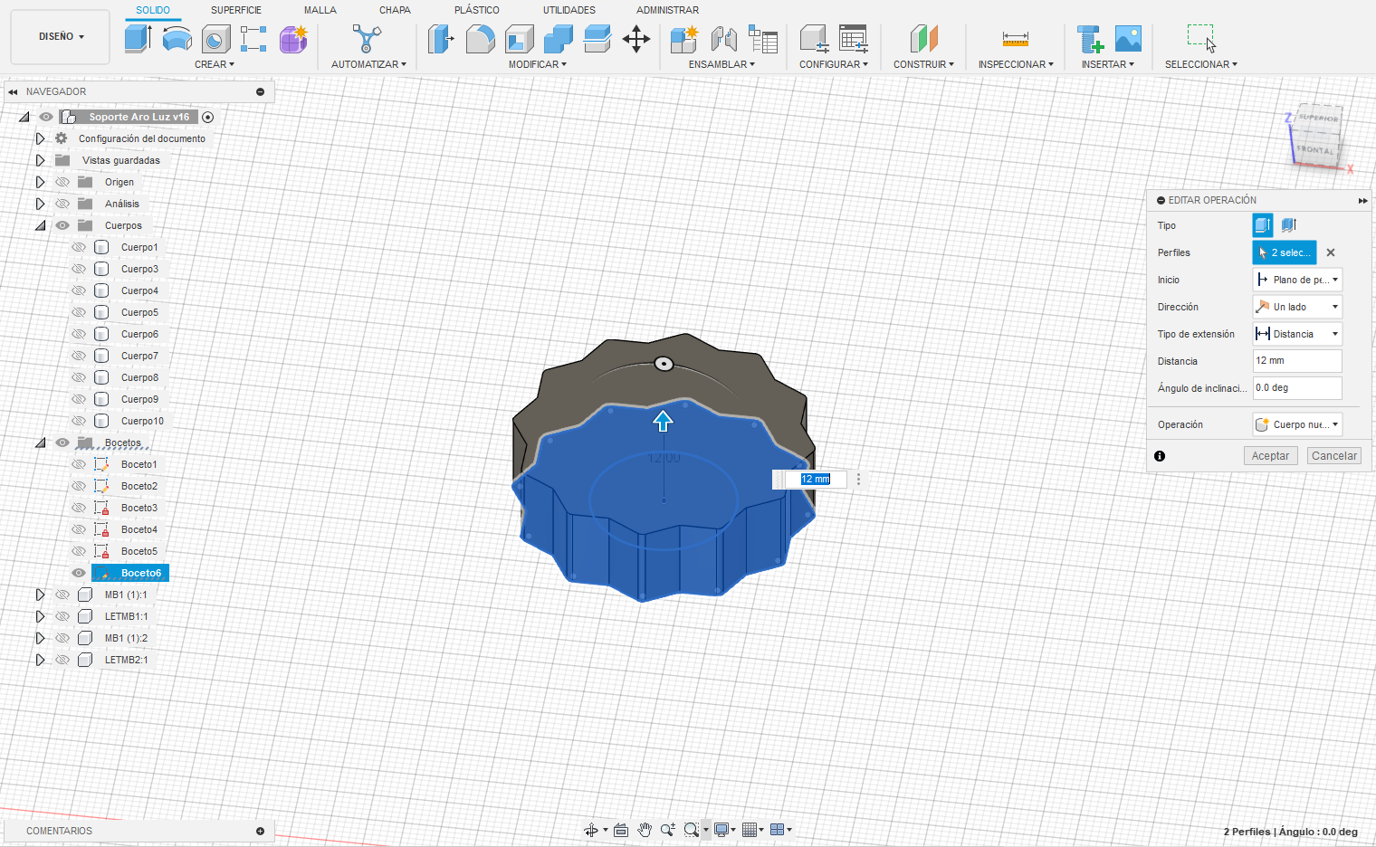Click the New Component icon in ENSAMBLAR

click(x=684, y=39)
